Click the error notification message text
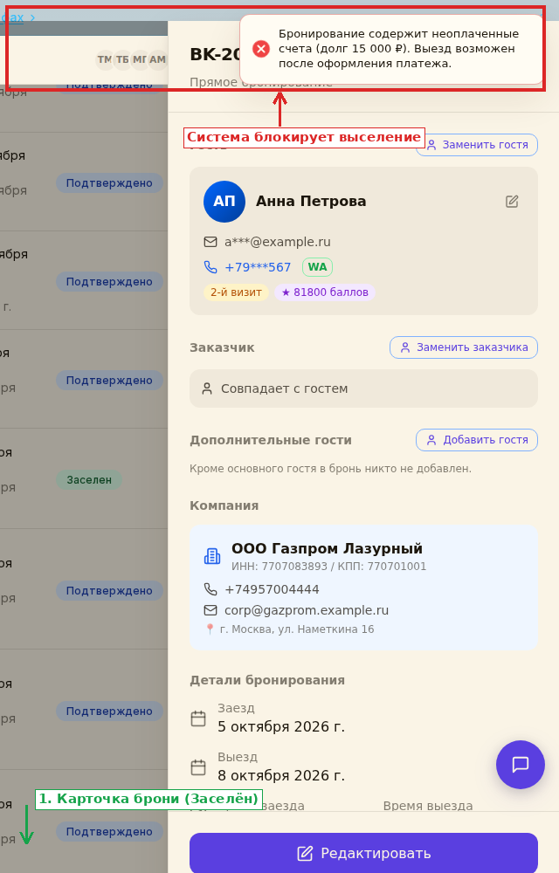Viewport: 559px width, 873px height. click(398, 49)
